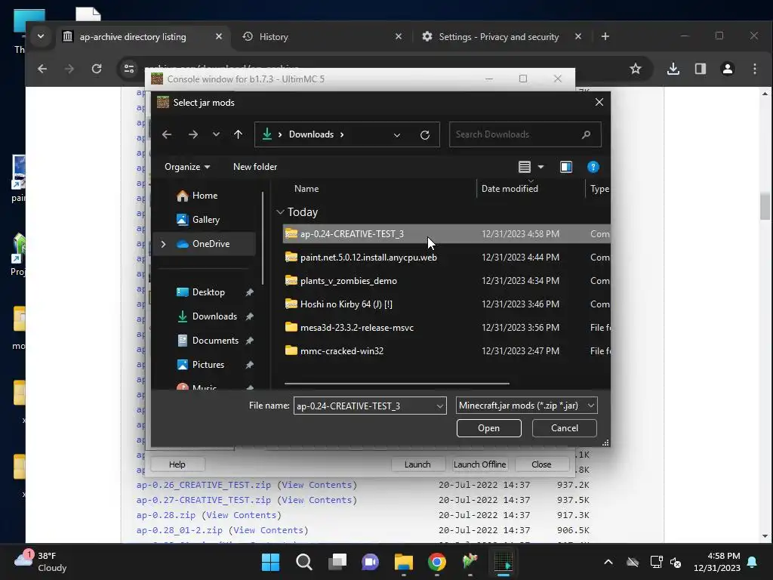Open ap-0.28.zip link
Image resolution: width=773 pixels, height=580 pixels.
click(165, 515)
